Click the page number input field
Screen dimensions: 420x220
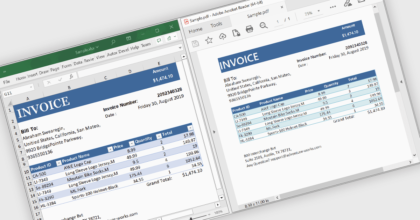coord(279,22)
